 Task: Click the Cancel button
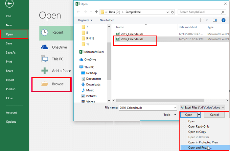point(214,115)
